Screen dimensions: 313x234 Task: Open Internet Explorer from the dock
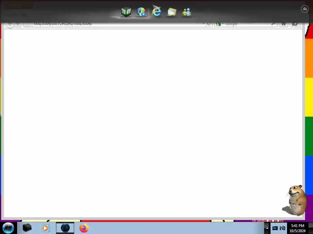[x=157, y=11]
